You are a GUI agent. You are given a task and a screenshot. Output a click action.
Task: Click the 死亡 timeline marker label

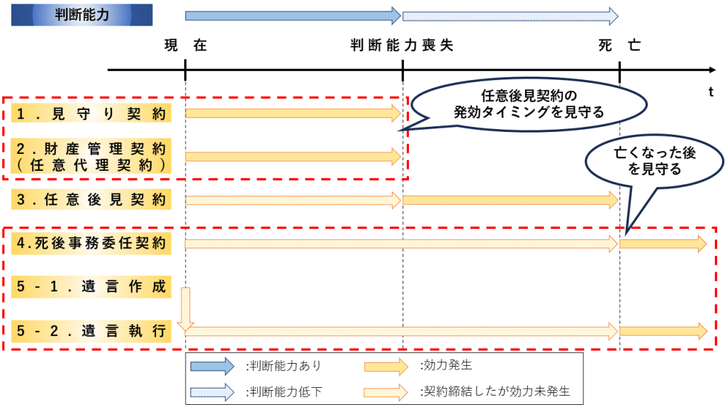click(619, 46)
